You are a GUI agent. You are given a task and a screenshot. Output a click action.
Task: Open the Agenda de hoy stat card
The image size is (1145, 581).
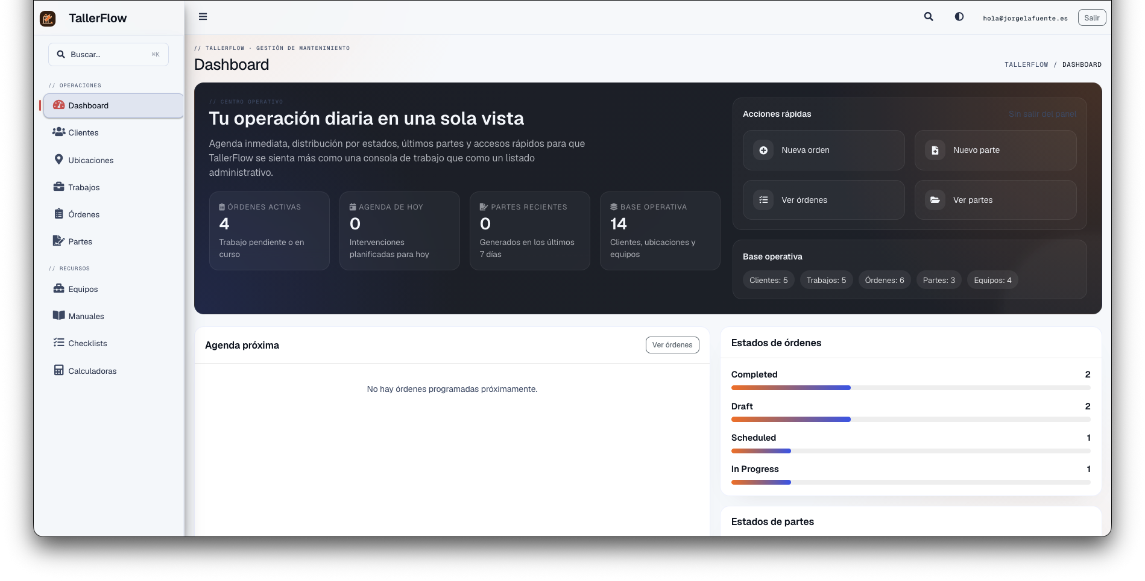click(x=400, y=231)
